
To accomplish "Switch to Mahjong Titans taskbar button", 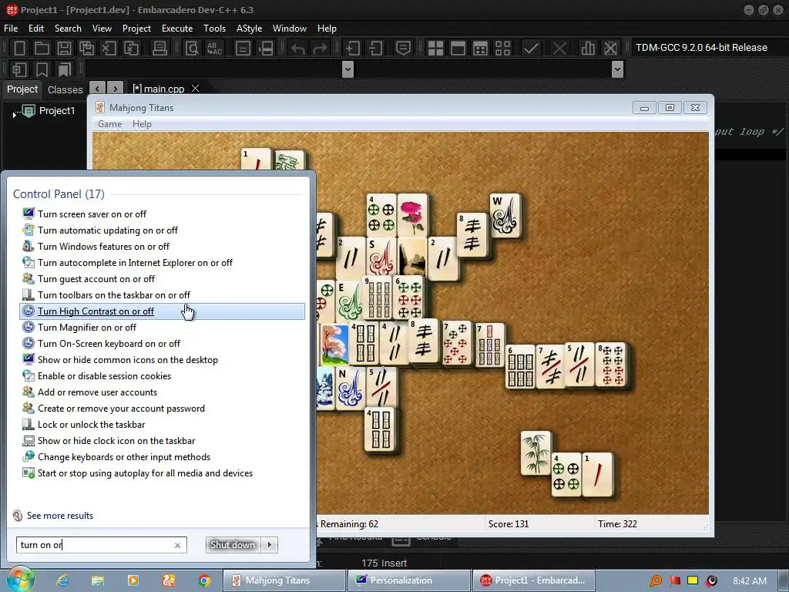I will [x=284, y=580].
